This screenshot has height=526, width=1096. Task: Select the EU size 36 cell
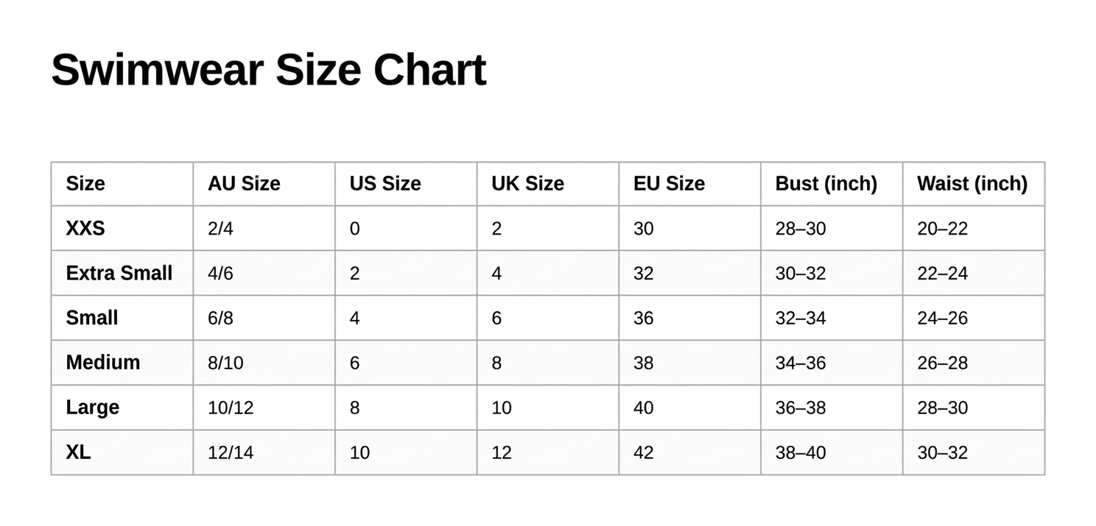643,319
